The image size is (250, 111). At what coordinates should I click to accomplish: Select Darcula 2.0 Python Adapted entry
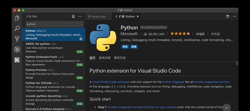pyautogui.click(x=54, y=109)
